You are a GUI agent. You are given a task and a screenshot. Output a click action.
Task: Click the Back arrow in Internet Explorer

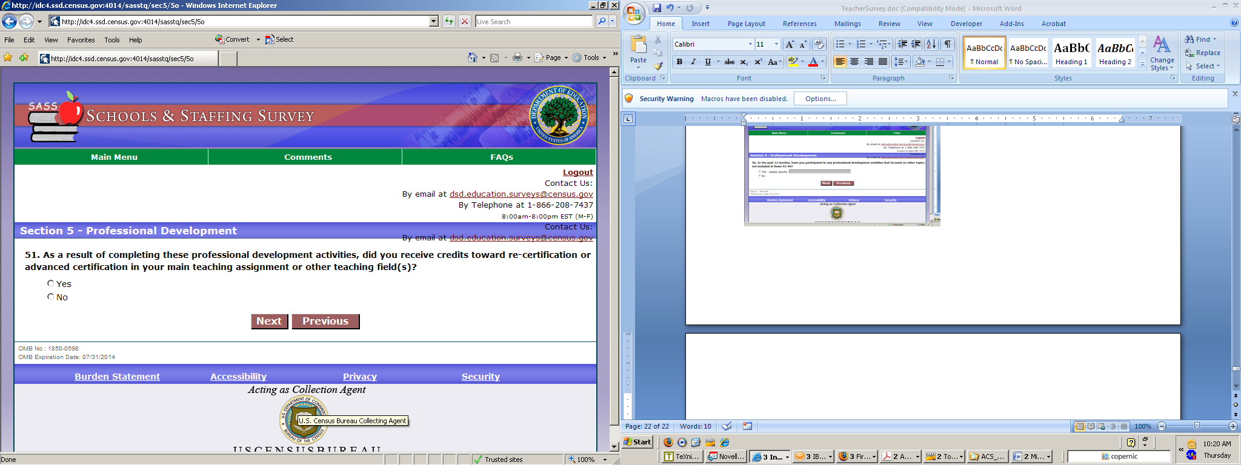coord(9,22)
